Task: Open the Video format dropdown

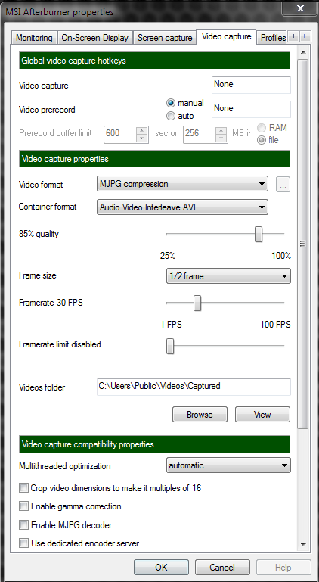Action: click(x=182, y=184)
